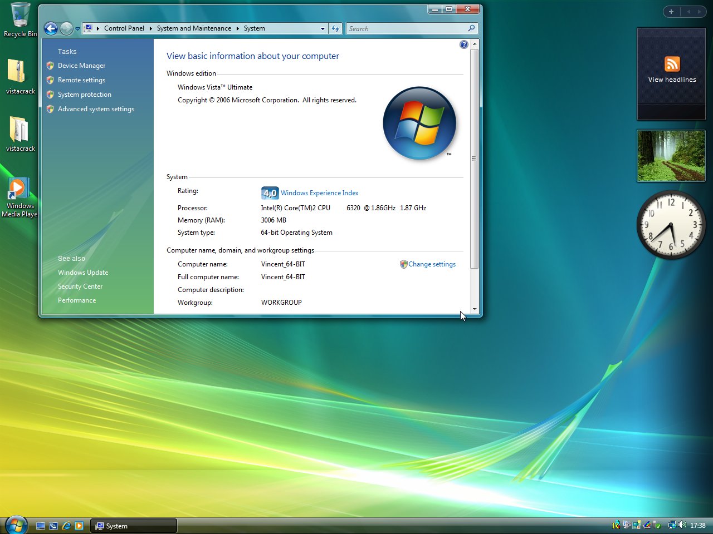Click the Refresh button beside address bar
The image size is (713, 534).
335,28
